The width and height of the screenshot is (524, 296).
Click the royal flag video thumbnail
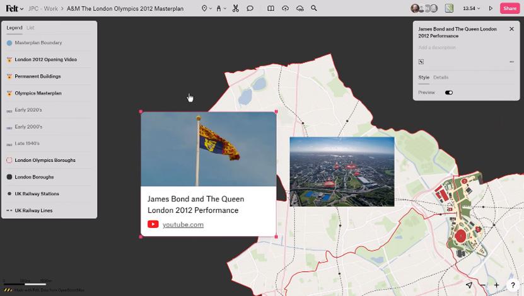click(x=209, y=149)
